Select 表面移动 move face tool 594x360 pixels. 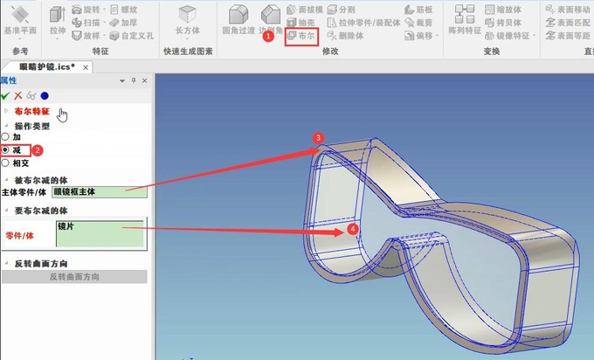(568, 10)
